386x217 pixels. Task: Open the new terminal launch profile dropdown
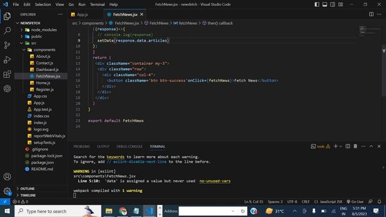pyautogui.click(x=341, y=146)
